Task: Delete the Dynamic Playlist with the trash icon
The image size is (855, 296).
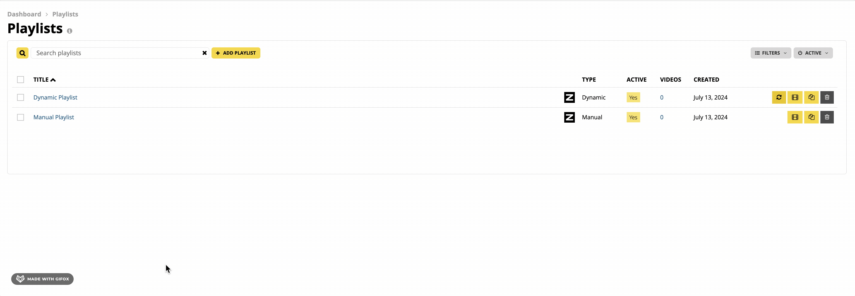Action: pyautogui.click(x=827, y=98)
